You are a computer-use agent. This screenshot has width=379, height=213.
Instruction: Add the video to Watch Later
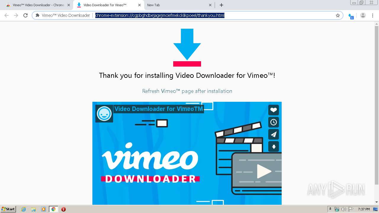point(274,122)
